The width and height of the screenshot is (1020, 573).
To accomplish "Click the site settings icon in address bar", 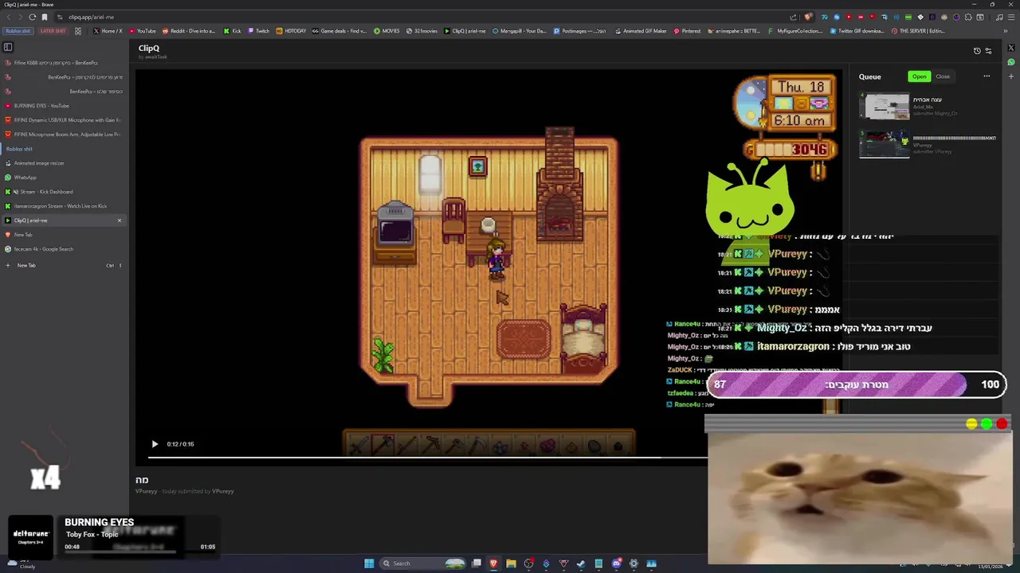I will (x=60, y=17).
